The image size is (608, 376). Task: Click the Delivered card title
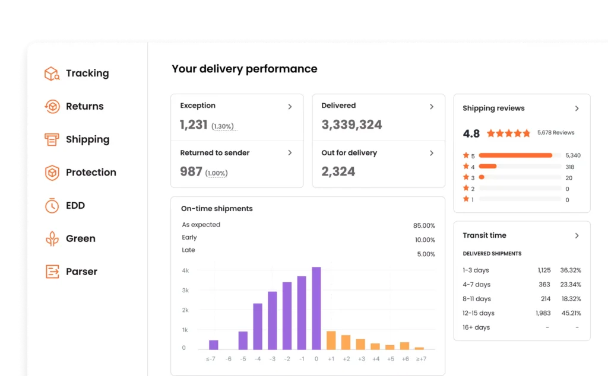click(x=338, y=106)
